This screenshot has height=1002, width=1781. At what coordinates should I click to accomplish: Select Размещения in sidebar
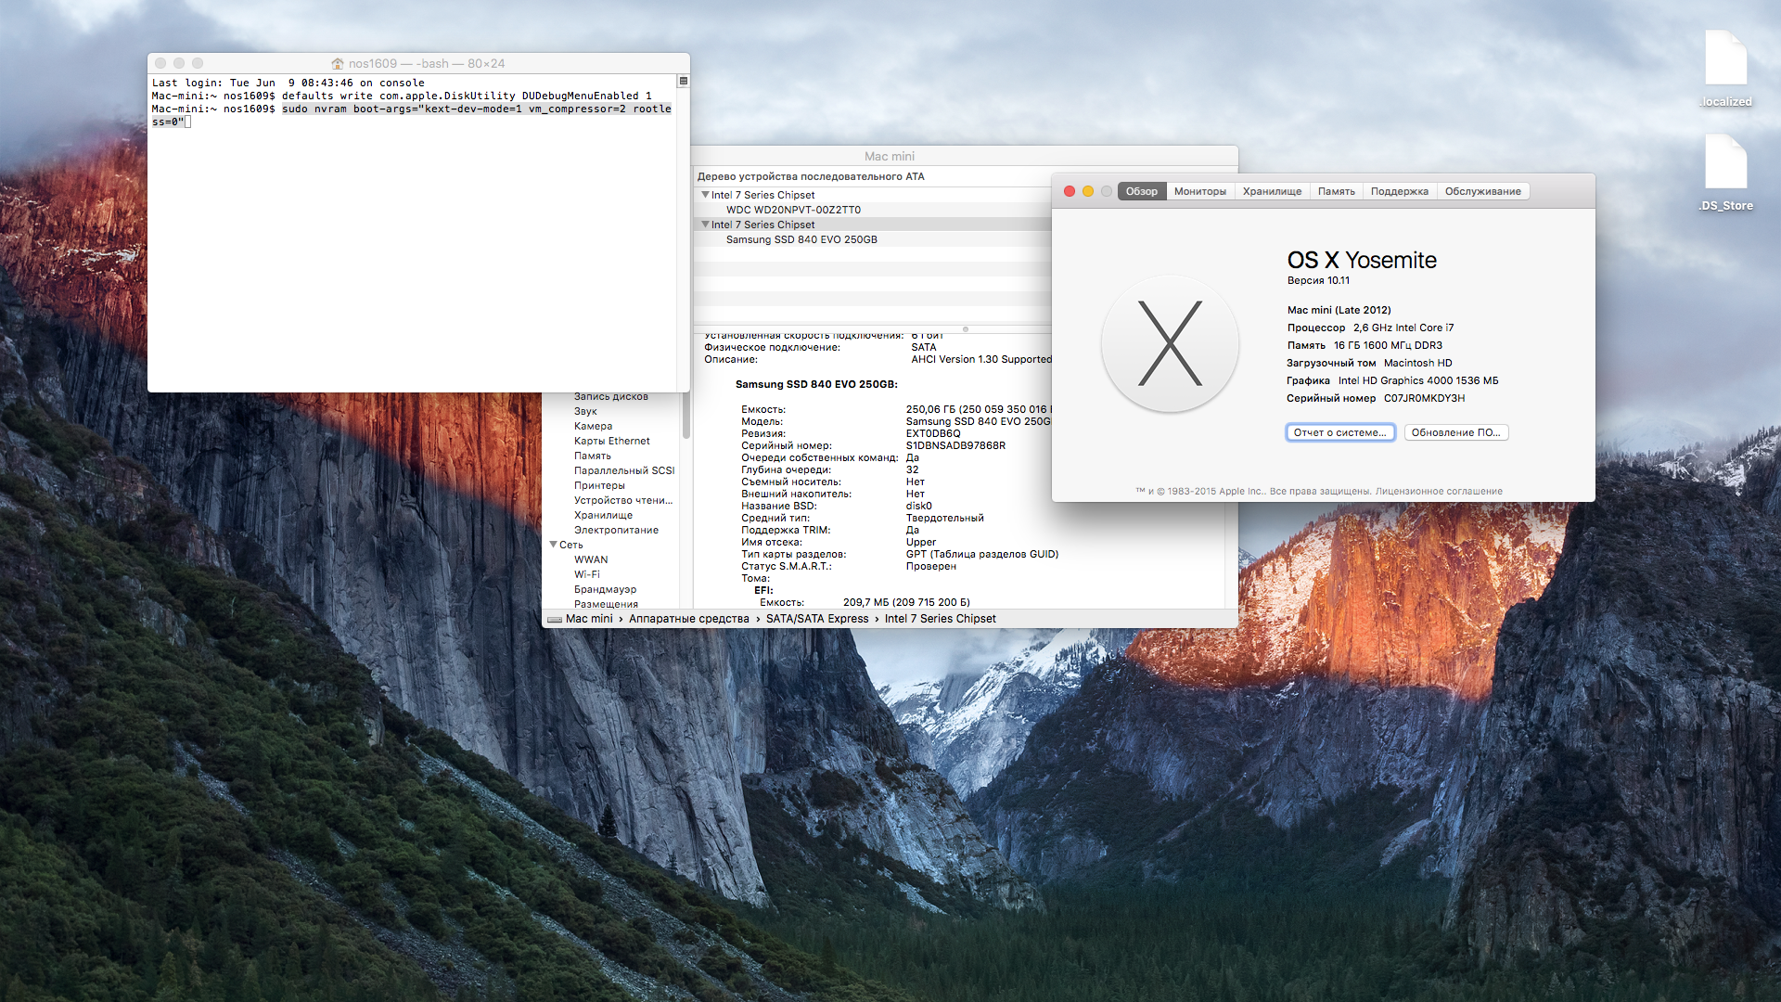(606, 604)
